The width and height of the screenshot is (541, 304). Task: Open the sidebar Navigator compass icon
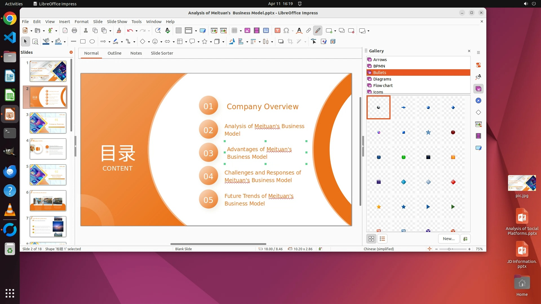(x=478, y=101)
